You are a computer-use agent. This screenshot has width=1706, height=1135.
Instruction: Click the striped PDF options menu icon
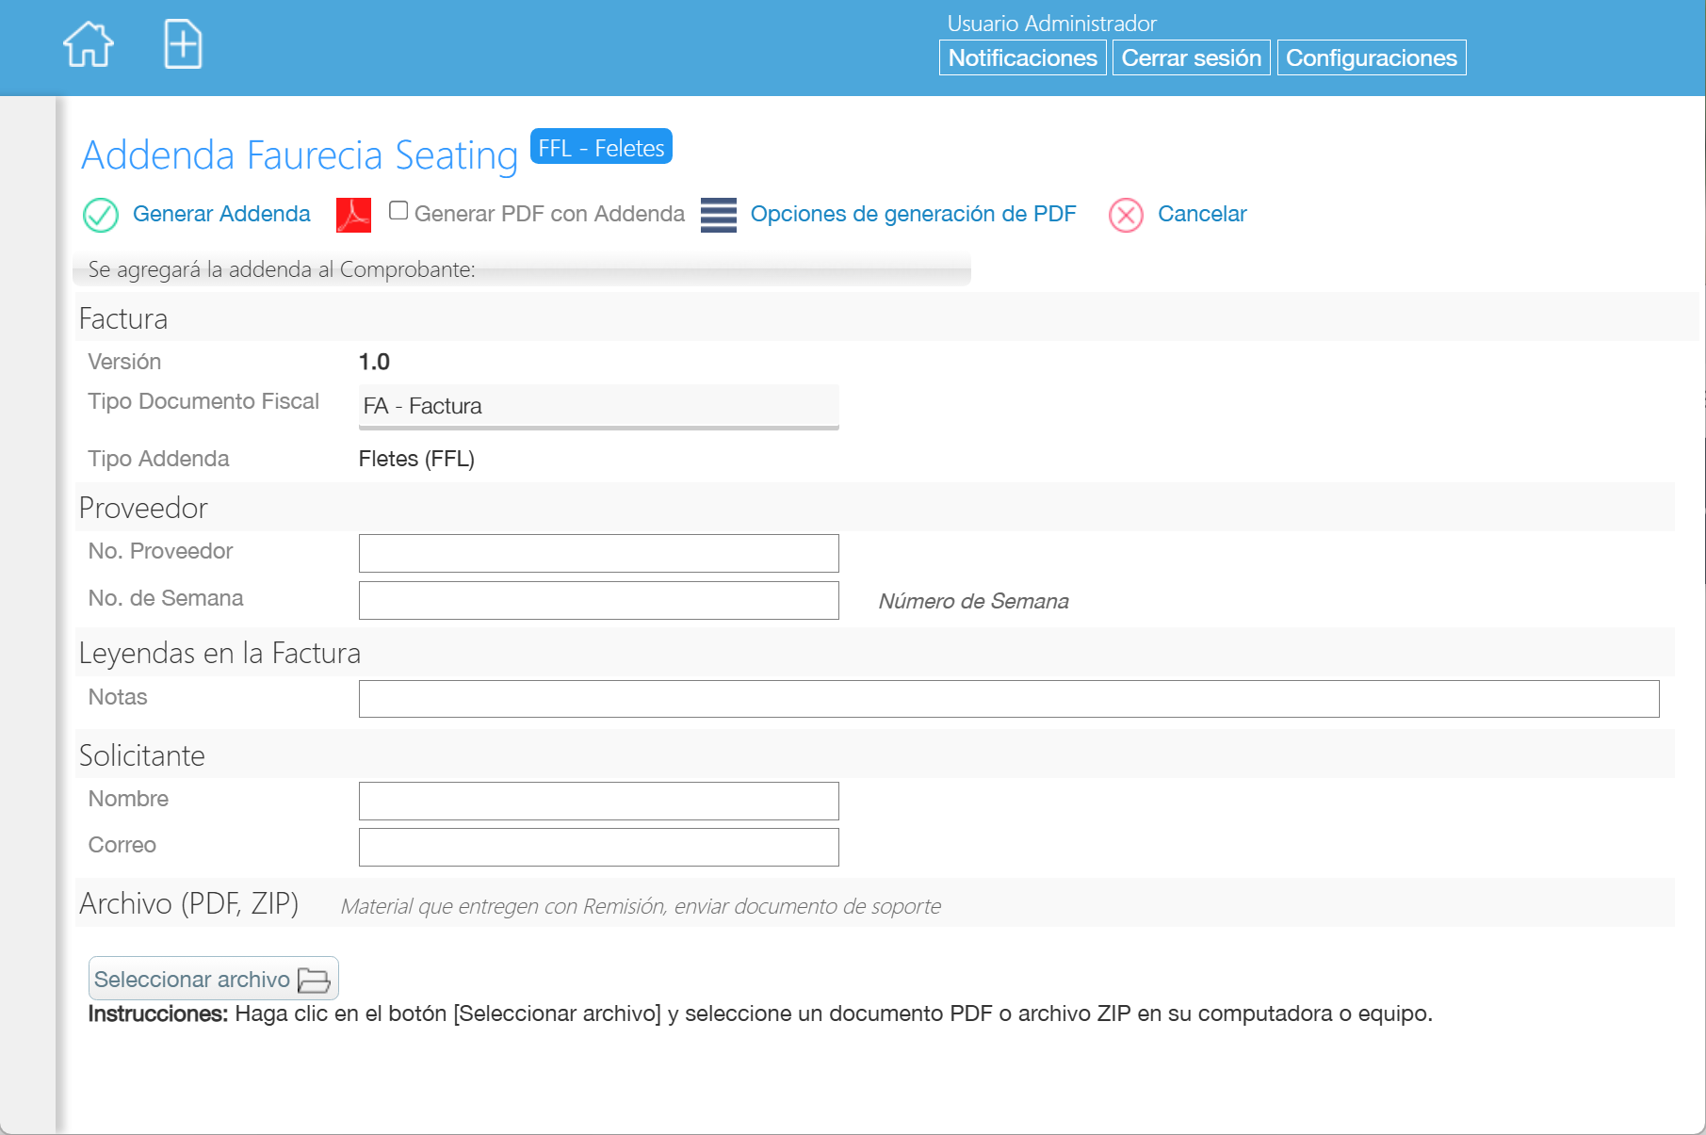pyautogui.click(x=719, y=215)
